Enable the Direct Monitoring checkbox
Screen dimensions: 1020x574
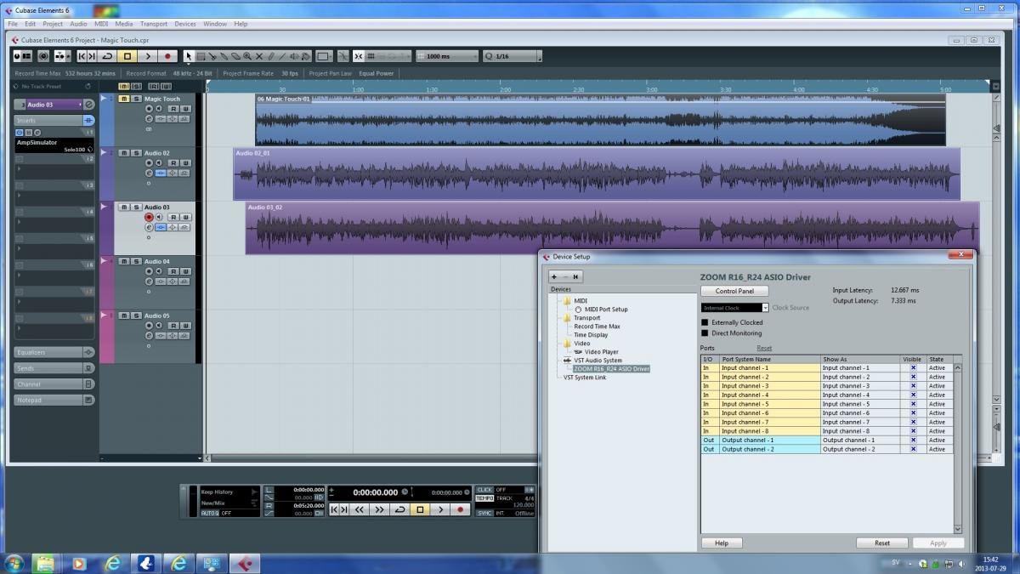[705, 333]
